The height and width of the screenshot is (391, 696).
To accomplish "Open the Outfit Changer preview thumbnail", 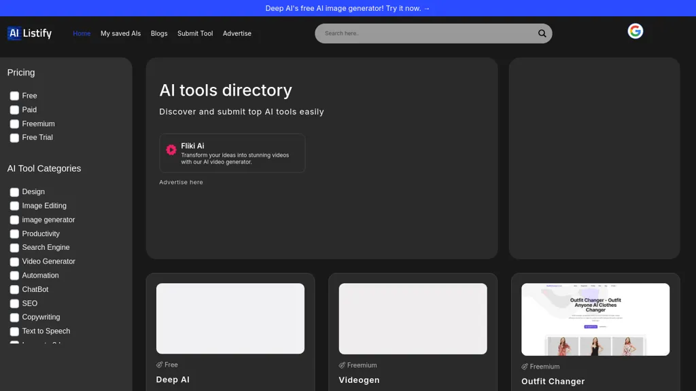I will (595, 319).
